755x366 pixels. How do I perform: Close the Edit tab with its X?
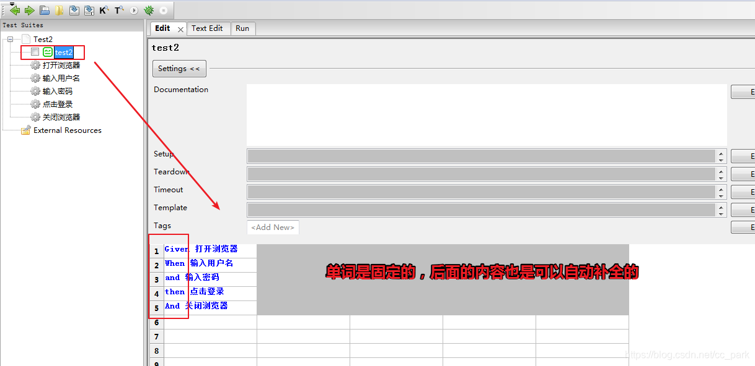(180, 29)
